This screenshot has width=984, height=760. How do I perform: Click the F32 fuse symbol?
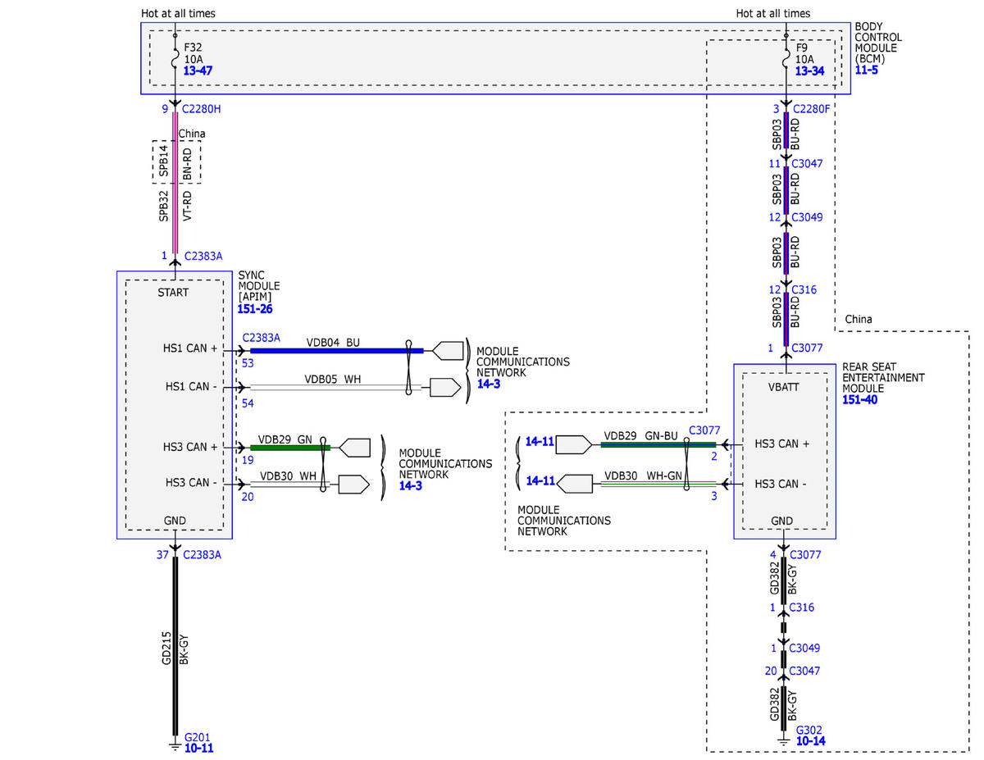tap(175, 60)
